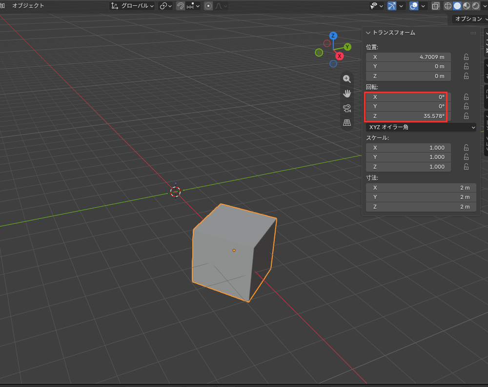Select rendered viewport shading
The height and width of the screenshot is (387, 488).
coord(476,6)
